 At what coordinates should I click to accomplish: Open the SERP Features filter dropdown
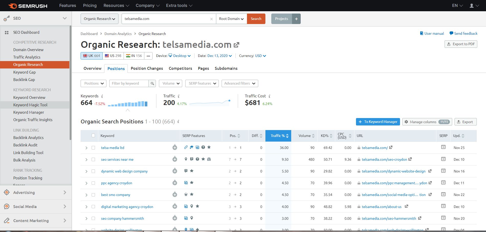tap(202, 83)
